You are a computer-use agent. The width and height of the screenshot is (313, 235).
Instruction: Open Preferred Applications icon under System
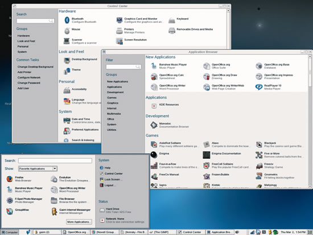pos(67,131)
